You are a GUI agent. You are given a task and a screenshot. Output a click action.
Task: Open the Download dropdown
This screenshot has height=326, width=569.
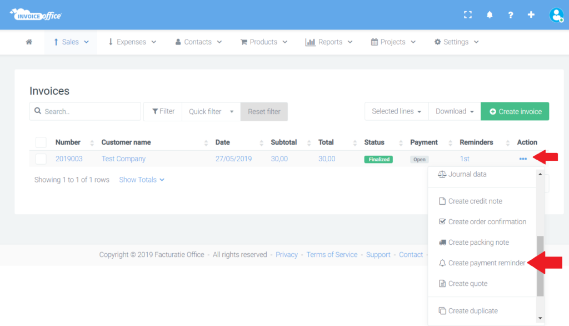point(455,111)
